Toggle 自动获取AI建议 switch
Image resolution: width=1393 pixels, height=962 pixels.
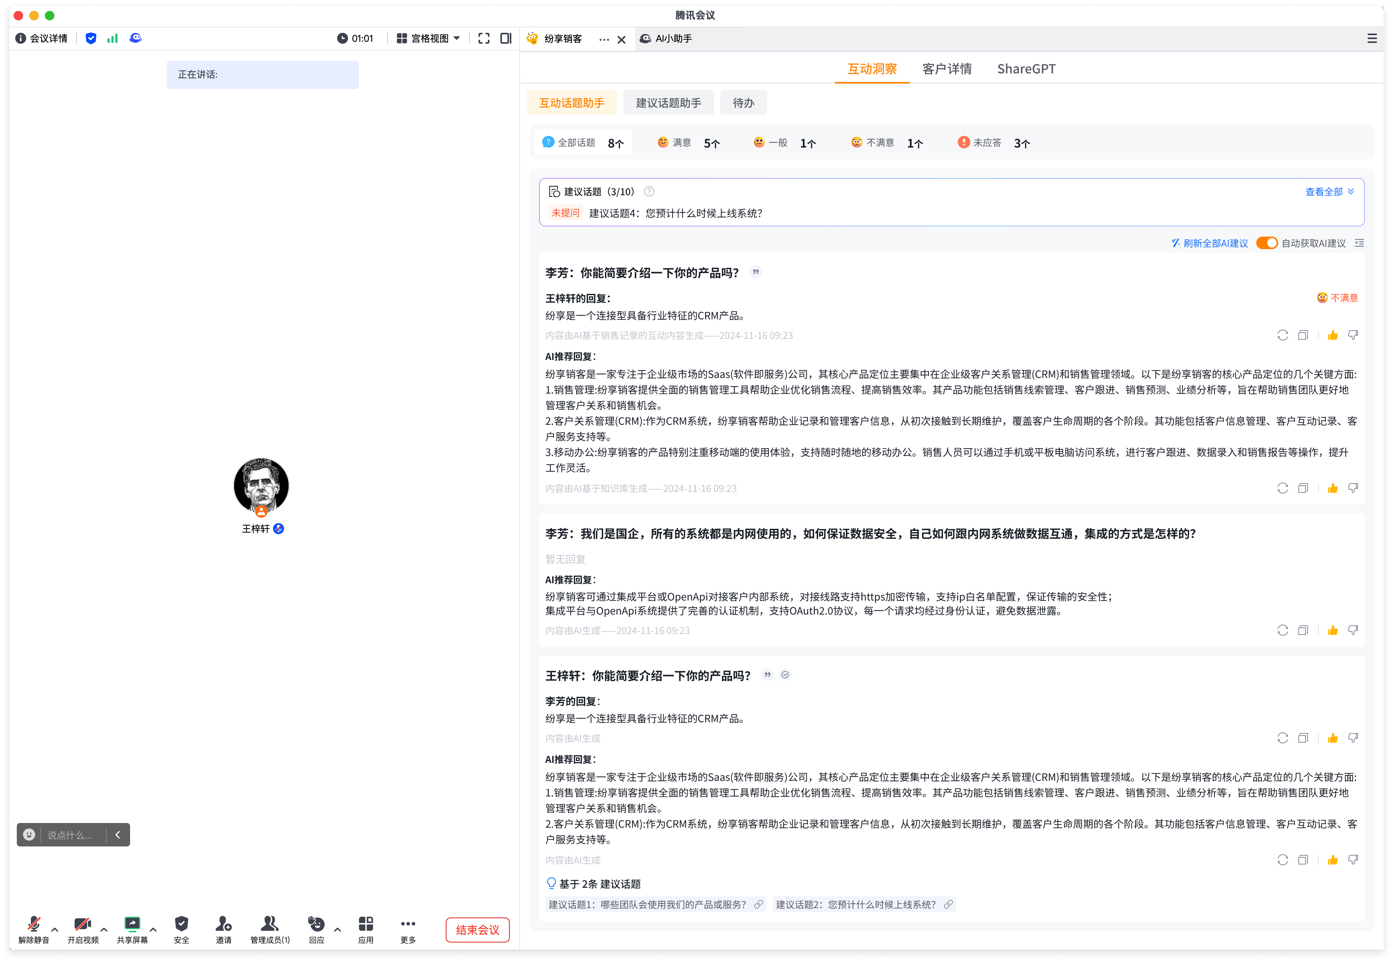tap(1266, 244)
